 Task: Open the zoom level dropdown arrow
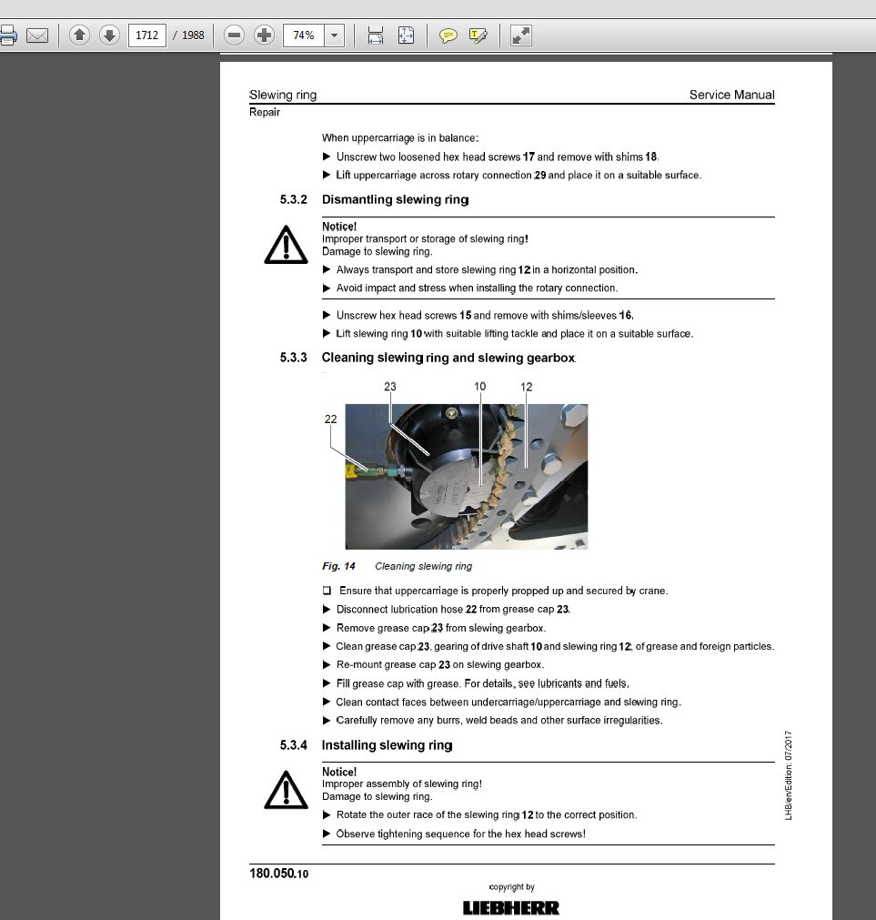[334, 35]
